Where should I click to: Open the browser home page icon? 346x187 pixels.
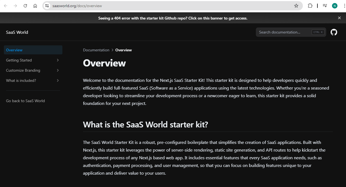click(35, 6)
